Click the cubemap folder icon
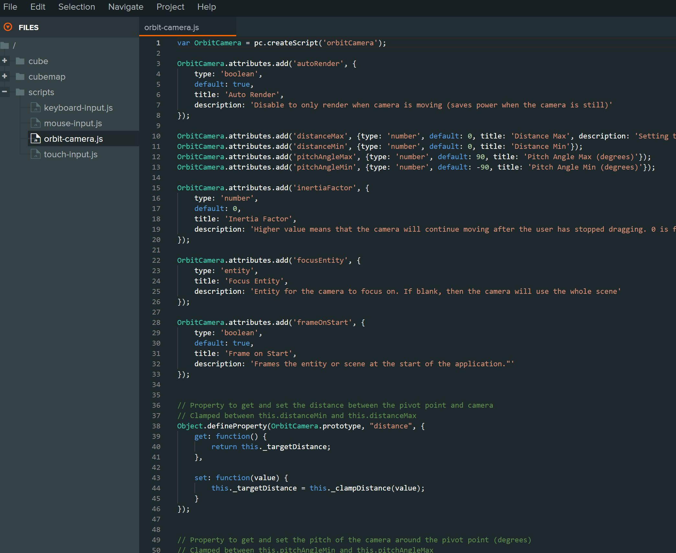The height and width of the screenshot is (553, 676). pyautogui.click(x=20, y=77)
